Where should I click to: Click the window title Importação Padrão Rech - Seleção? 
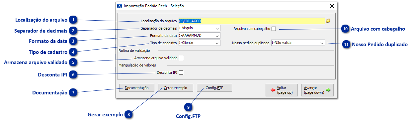[x=154, y=6]
